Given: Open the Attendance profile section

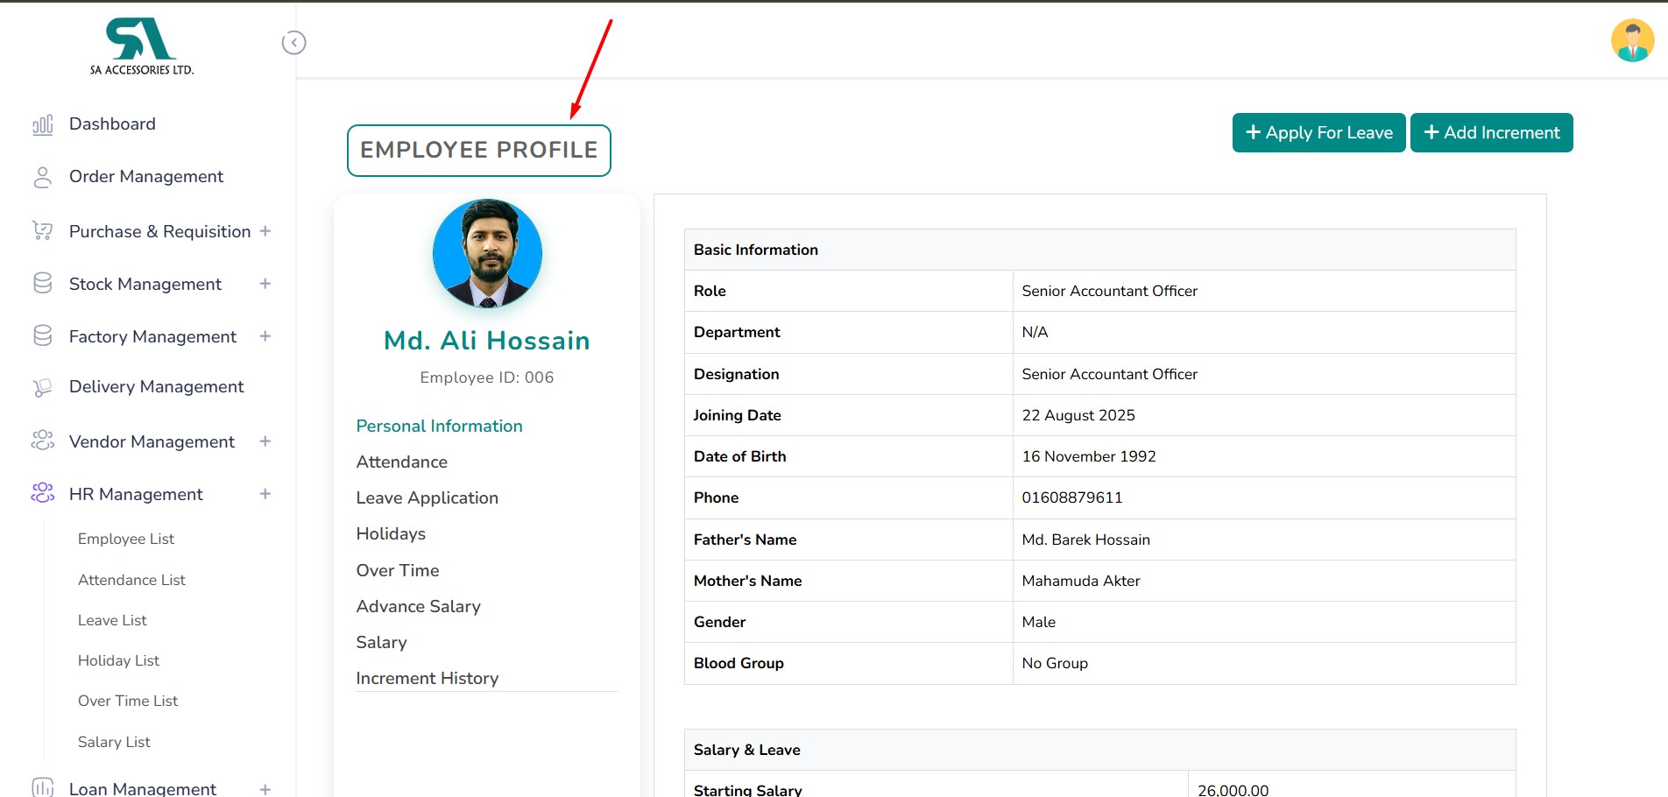Looking at the screenshot, I should 401,462.
